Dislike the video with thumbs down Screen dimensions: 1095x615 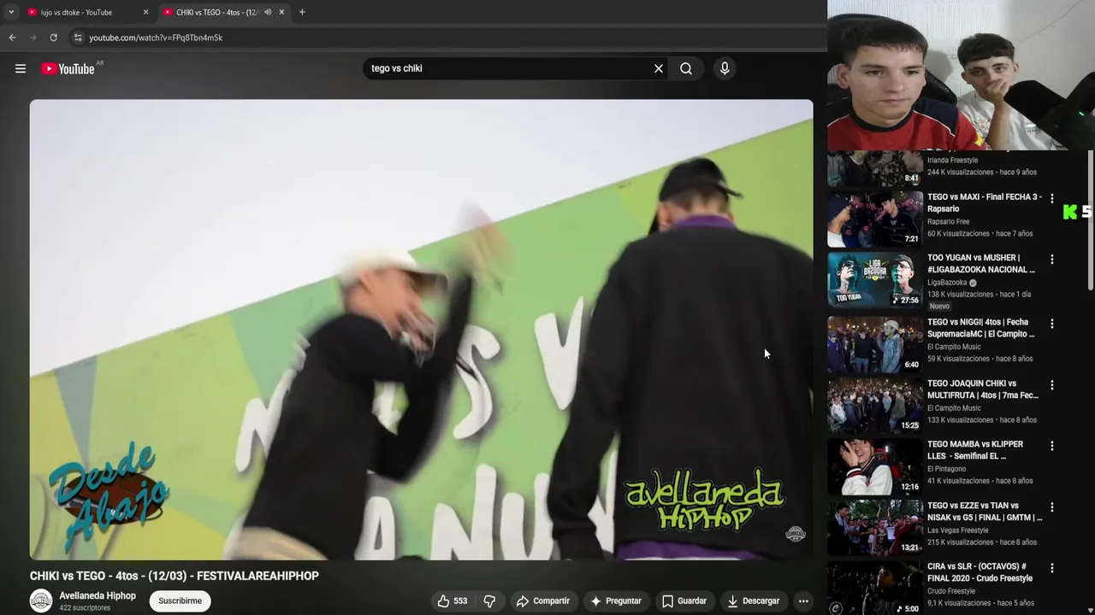[x=489, y=600]
